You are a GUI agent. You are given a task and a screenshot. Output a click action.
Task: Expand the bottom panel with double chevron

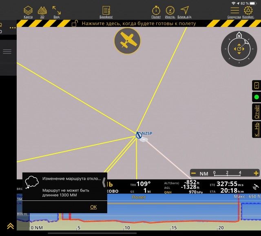point(10,226)
